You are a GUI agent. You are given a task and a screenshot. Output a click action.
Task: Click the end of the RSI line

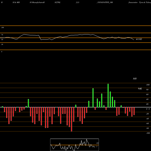tap(134, 40)
